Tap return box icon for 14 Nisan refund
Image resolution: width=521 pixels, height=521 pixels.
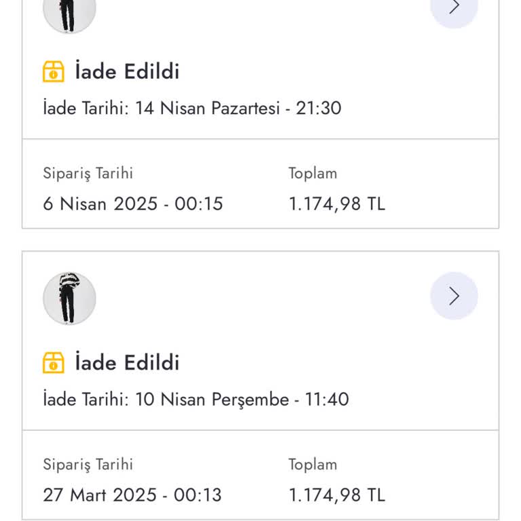click(54, 71)
